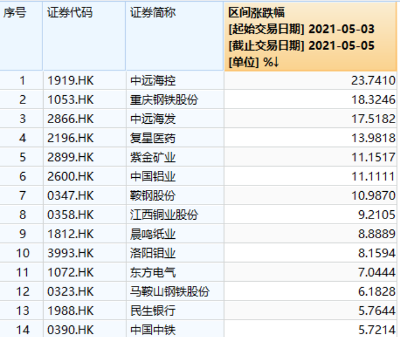Select stock code 0347.HK
This screenshot has width=400, height=337.
point(70,196)
